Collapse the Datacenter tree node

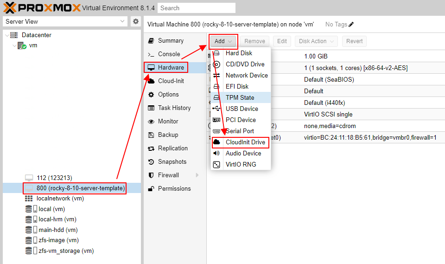pos(7,35)
